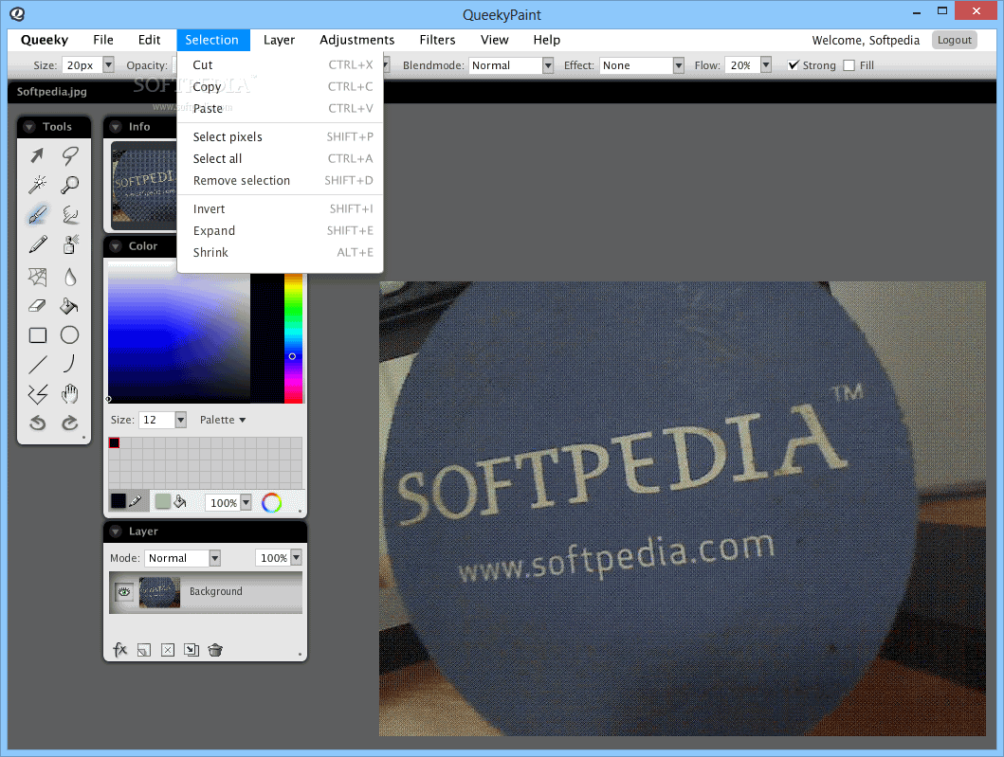Click the Logout button
1004x757 pixels.
click(954, 40)
